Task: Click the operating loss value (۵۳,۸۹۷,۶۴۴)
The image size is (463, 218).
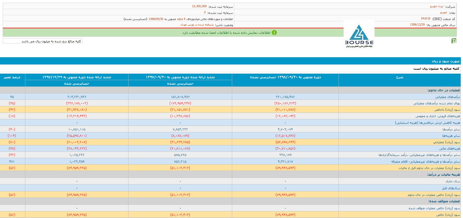Action: 285,142
